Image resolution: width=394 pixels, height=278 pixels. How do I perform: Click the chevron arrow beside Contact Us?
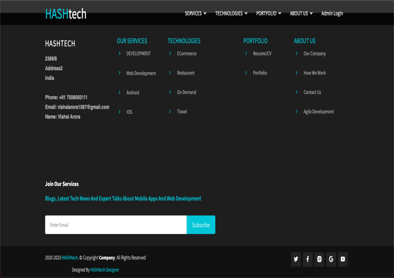[296, 92]
